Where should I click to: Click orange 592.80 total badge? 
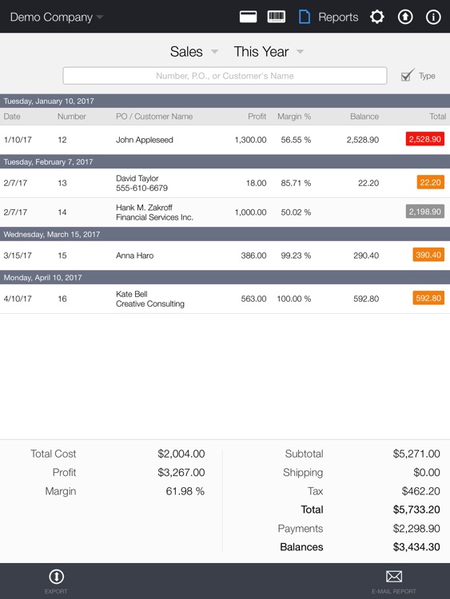428,298
